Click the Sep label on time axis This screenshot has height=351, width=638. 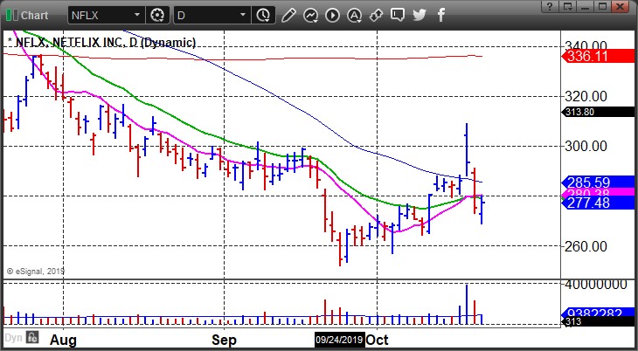coord(224,340)
